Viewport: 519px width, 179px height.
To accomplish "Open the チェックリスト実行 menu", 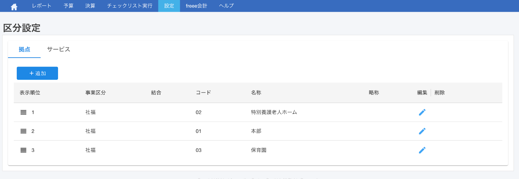I will click(130, 6).
